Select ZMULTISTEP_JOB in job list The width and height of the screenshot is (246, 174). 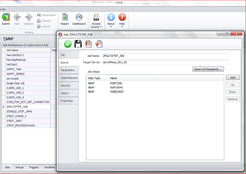point(28,107)
